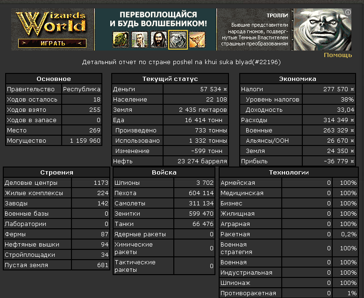Click the Строения table header
364x298 pixels.
point(57,173)
